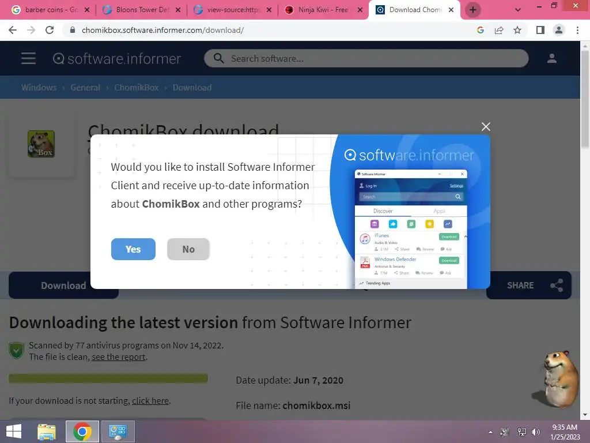Go to General breadcrumb

coord(85,88)
